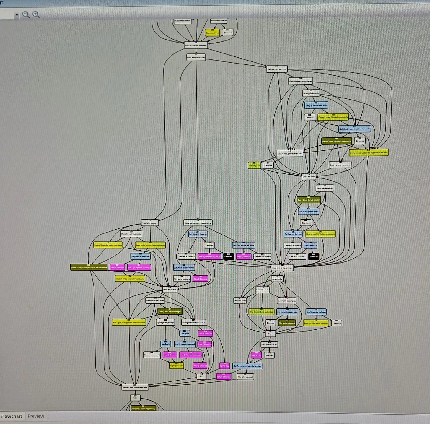Select the yellow 'Book' east bench node
This screenshot has height=424, width=430.
[x=150, y=245]
